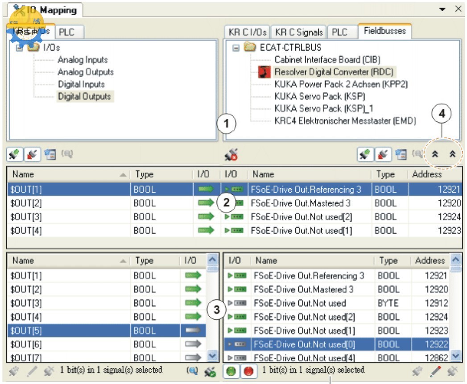Viewport: 467px width, 384px height.
Task: Select Digital Inputs in the I/Os tree
Action: 81,84
